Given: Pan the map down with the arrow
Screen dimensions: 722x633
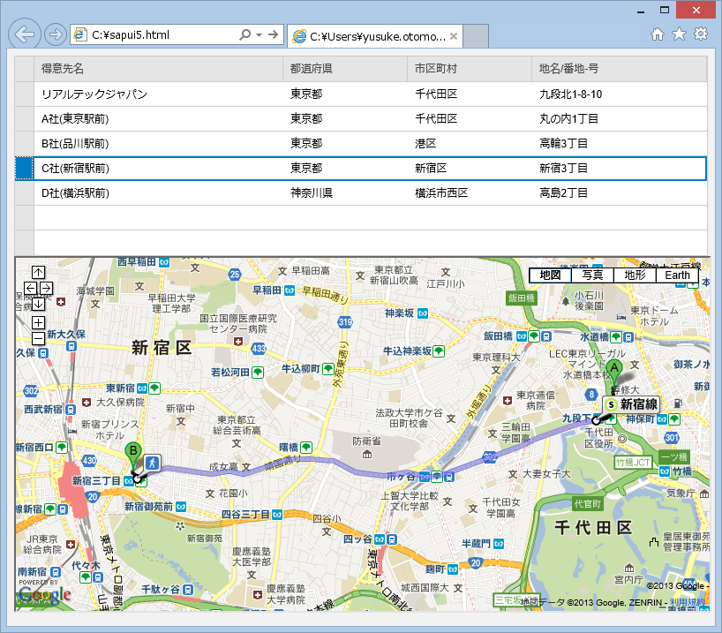Looking at the screenshot, I should (38, 304).
